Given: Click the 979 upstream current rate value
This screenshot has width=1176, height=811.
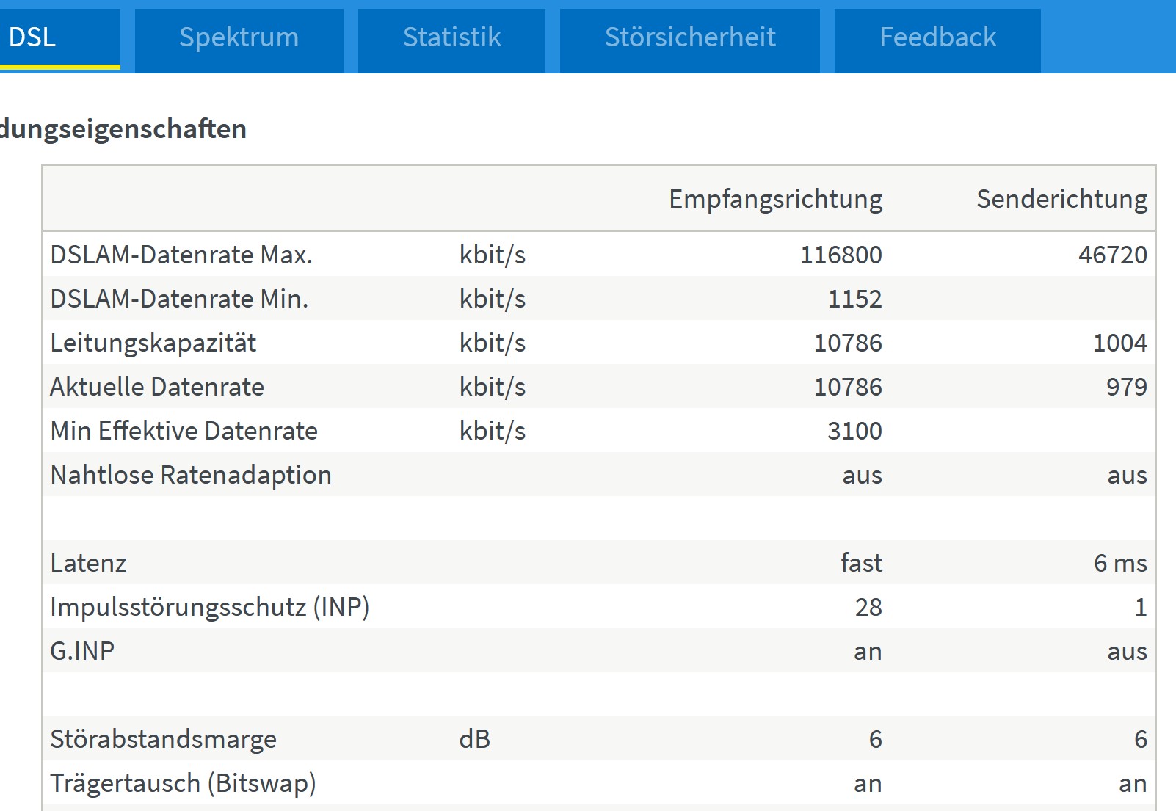Looking at the screenshot, I should click(x=1127, y=387).
